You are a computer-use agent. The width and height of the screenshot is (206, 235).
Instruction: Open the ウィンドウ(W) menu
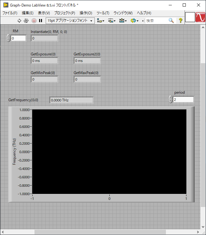coord(123,13)
